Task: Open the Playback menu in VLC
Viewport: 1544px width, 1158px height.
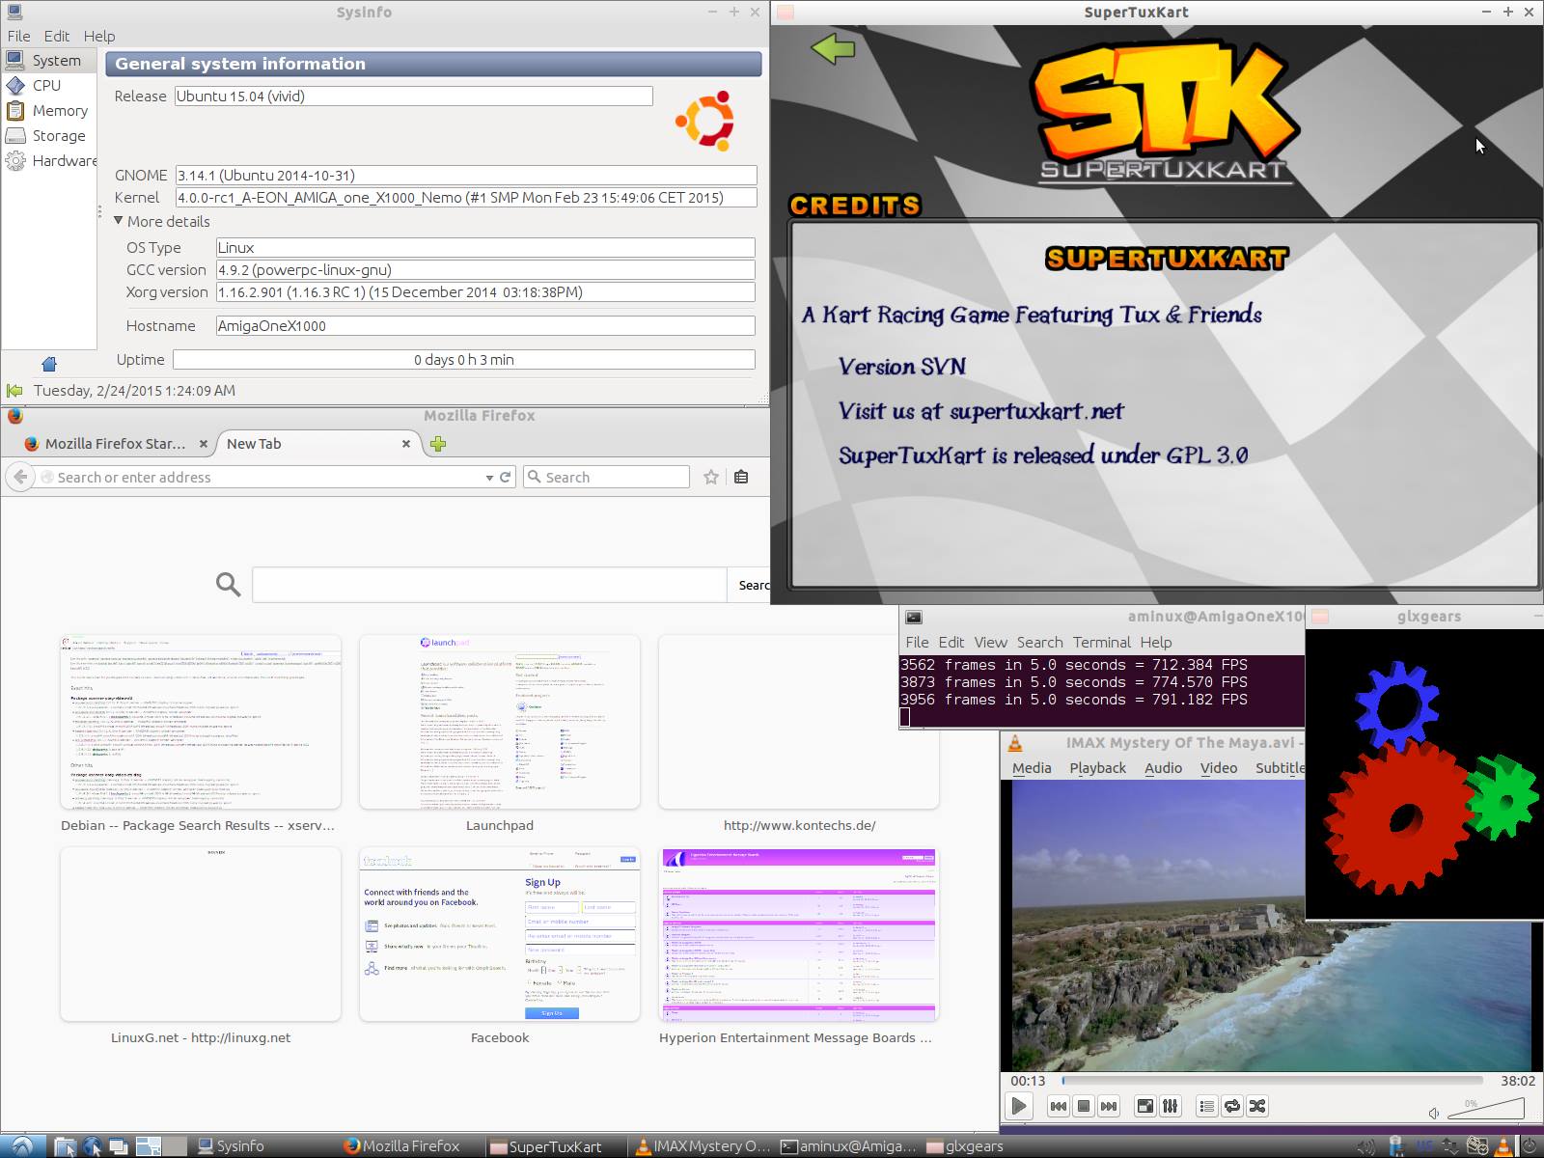Action: 1097,767
